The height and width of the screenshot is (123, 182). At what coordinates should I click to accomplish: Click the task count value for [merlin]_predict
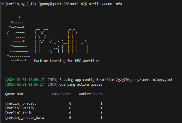[70, 103]
